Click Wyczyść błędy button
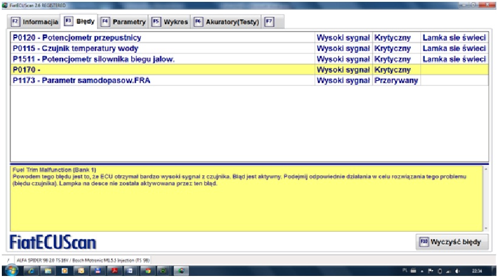This screenshot has height=279, width=497. pos(451,242)
